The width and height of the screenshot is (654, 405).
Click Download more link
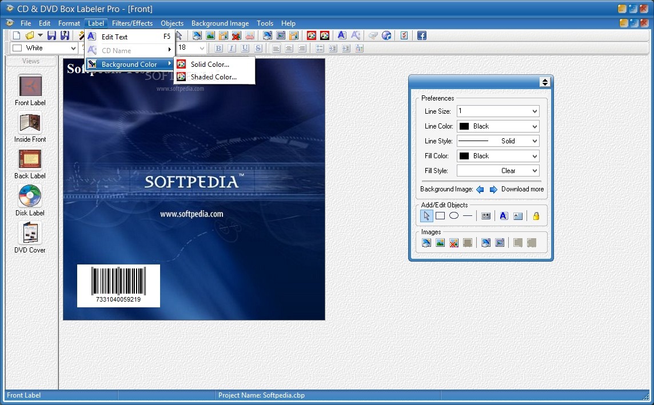[x=523, y=189]
